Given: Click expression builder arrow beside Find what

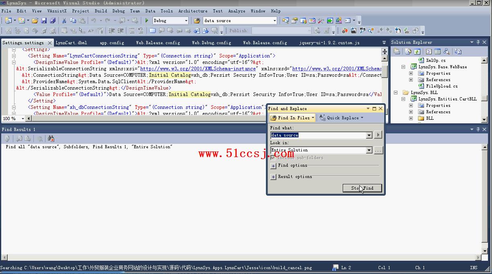Looking at the screenshot, I should pos(378,135).
